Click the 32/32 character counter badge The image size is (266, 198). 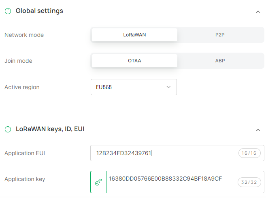[x=249, y=182]
